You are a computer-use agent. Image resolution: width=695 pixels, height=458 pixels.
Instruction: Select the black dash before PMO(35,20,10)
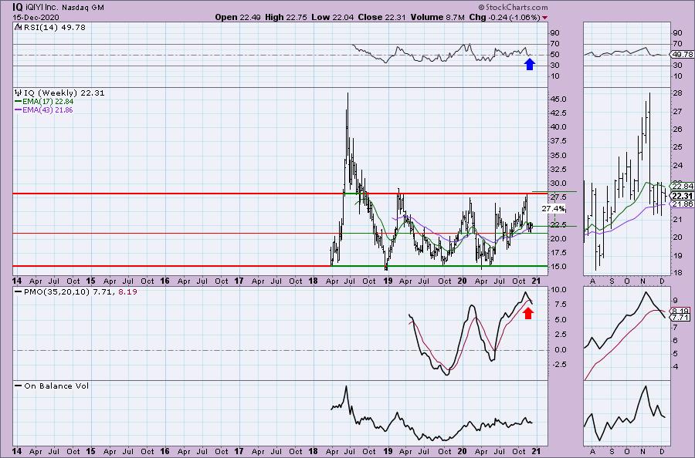(x=19, y=292)
